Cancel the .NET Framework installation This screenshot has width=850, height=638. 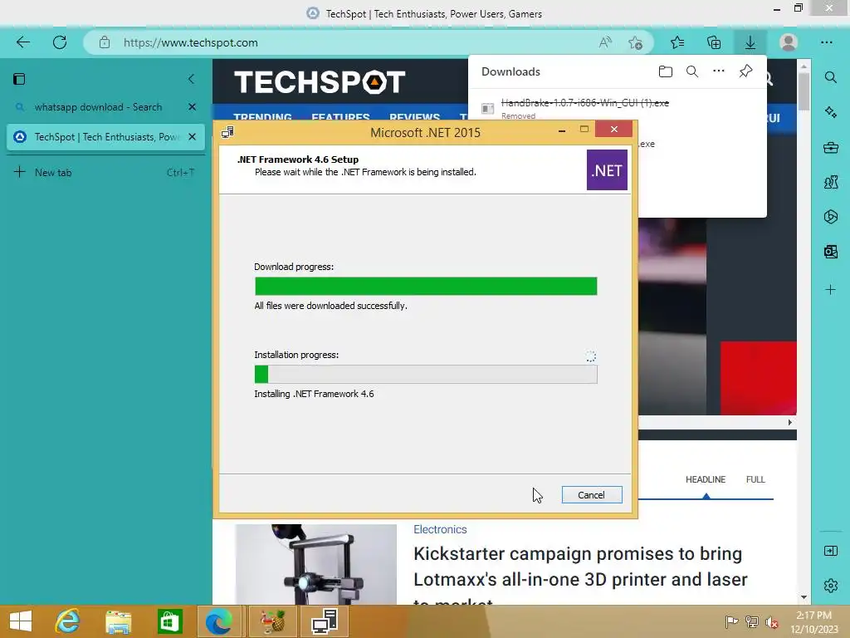[591, 495]
